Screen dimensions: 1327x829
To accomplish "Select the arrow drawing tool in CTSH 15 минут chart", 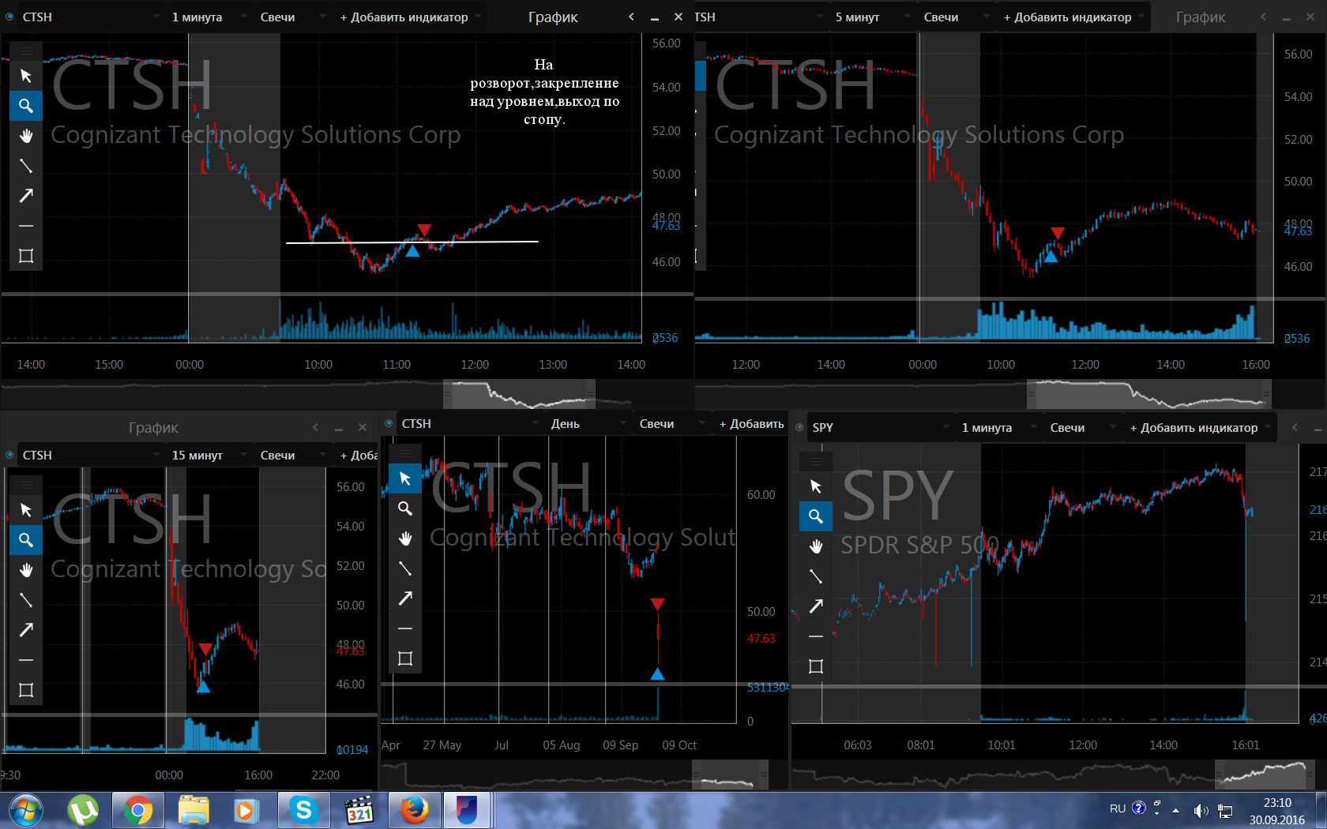I will [26, 630].
